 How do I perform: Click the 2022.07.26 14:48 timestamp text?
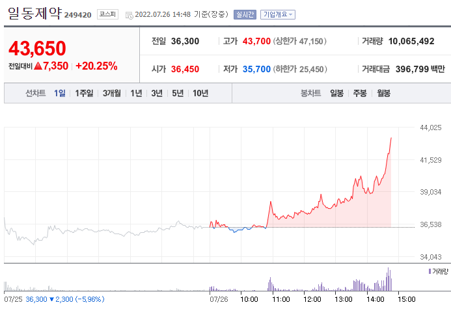pyautogui.click(x=163, y=14)
